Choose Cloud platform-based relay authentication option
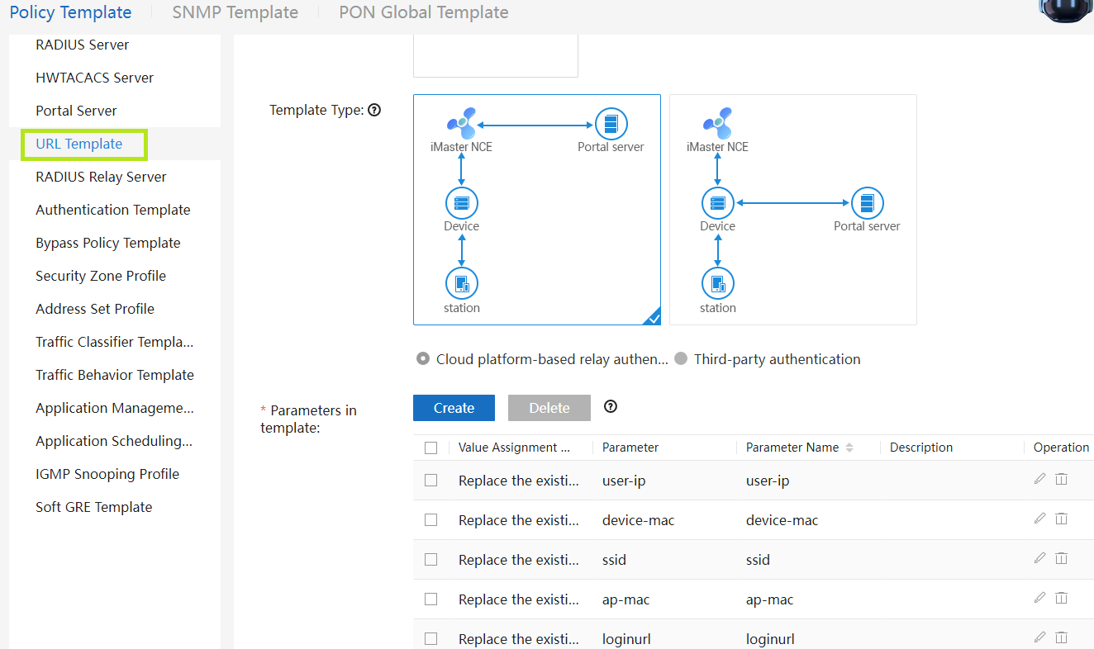 coord(423,359)
